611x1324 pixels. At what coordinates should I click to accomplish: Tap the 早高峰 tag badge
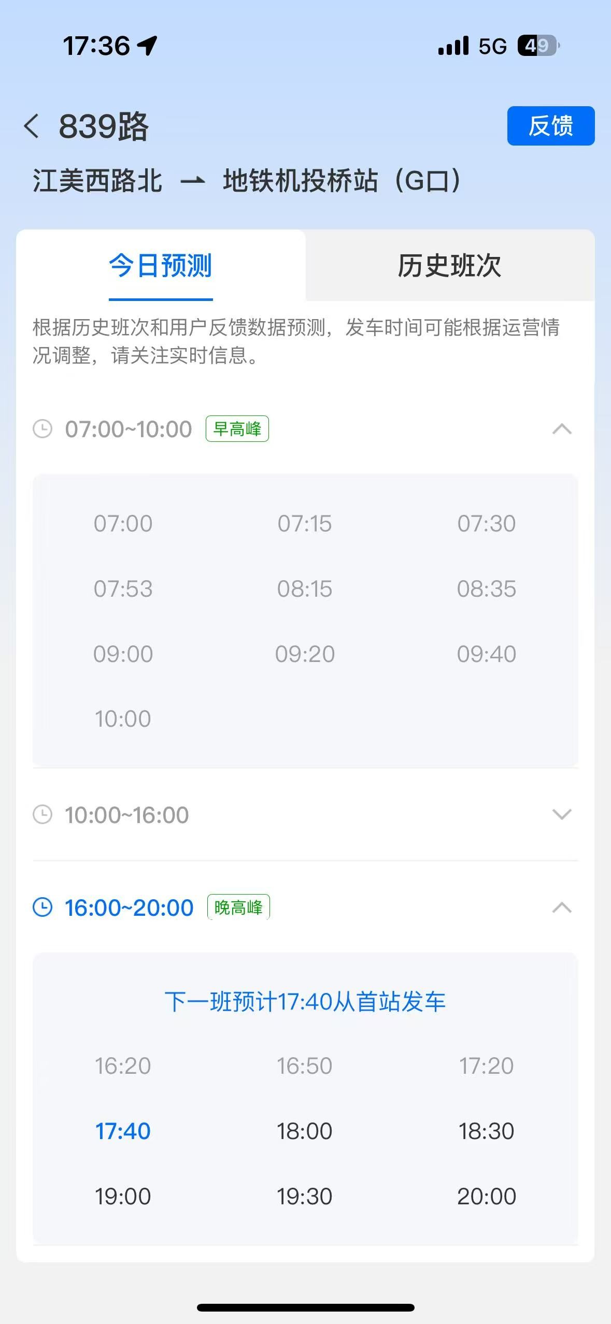(237, 429)
